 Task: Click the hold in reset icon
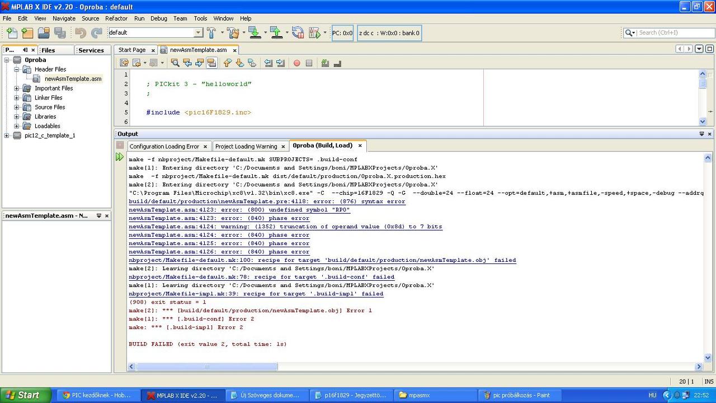[298, 33]
